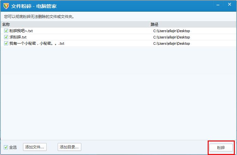Viewport: 237px width, 155px height.
Task: Click the 添加目录... button
Action: tap(69, 147)
